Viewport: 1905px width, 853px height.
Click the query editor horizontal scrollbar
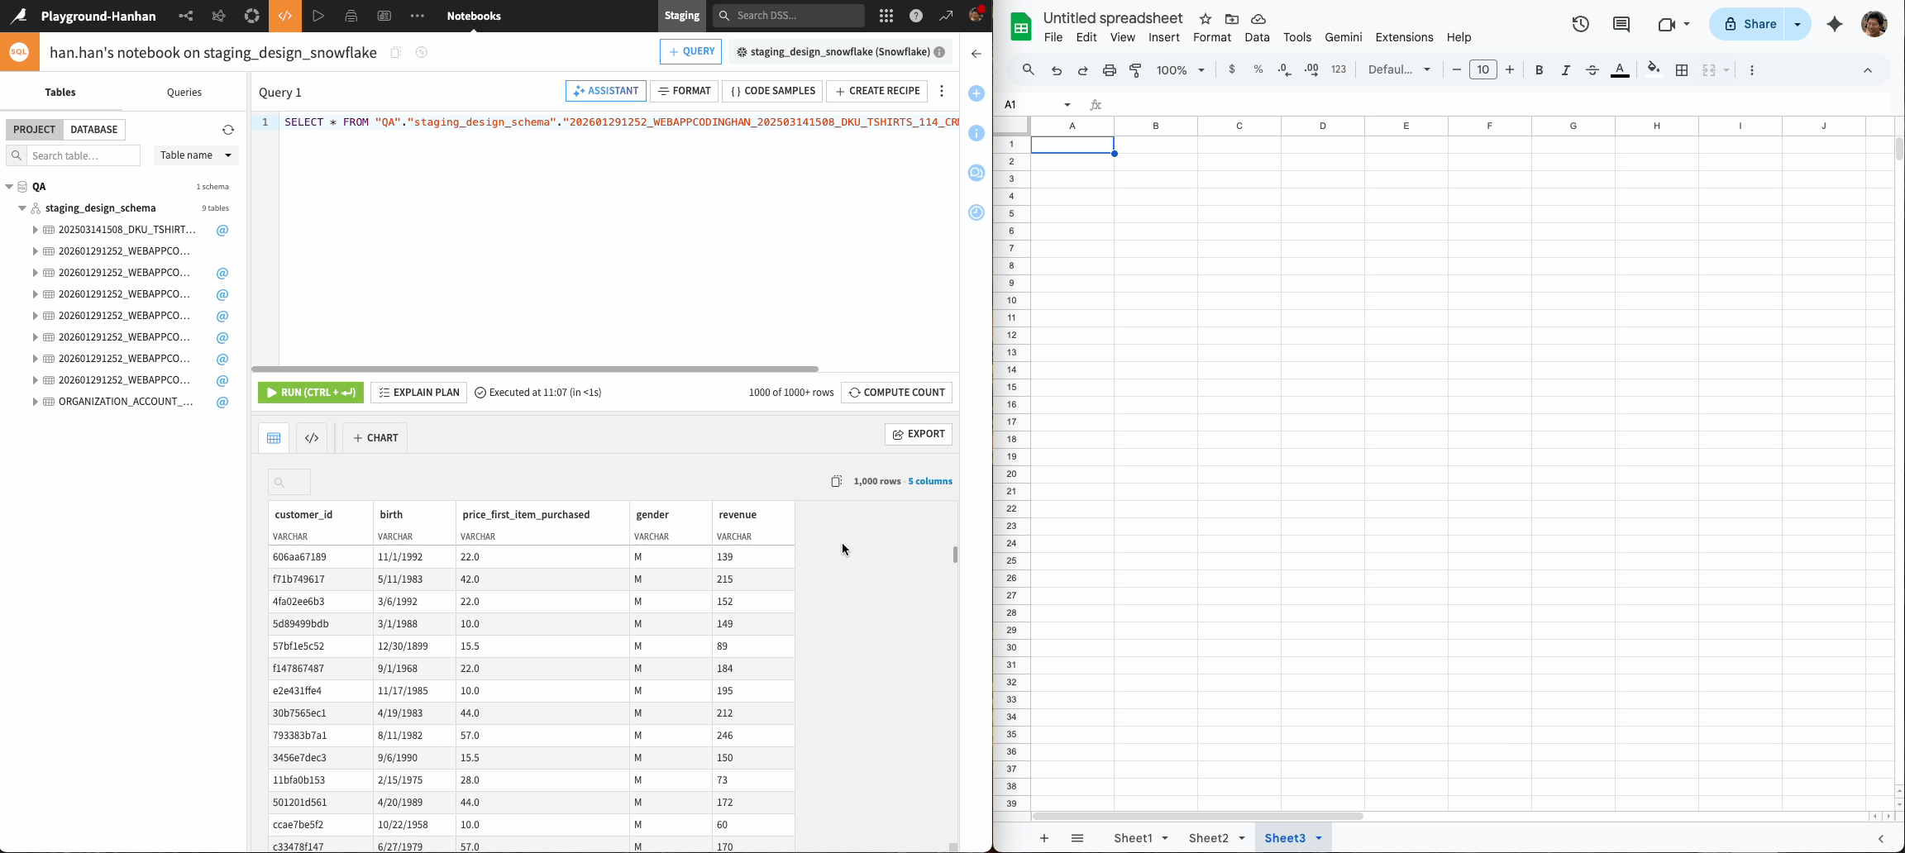535,369
